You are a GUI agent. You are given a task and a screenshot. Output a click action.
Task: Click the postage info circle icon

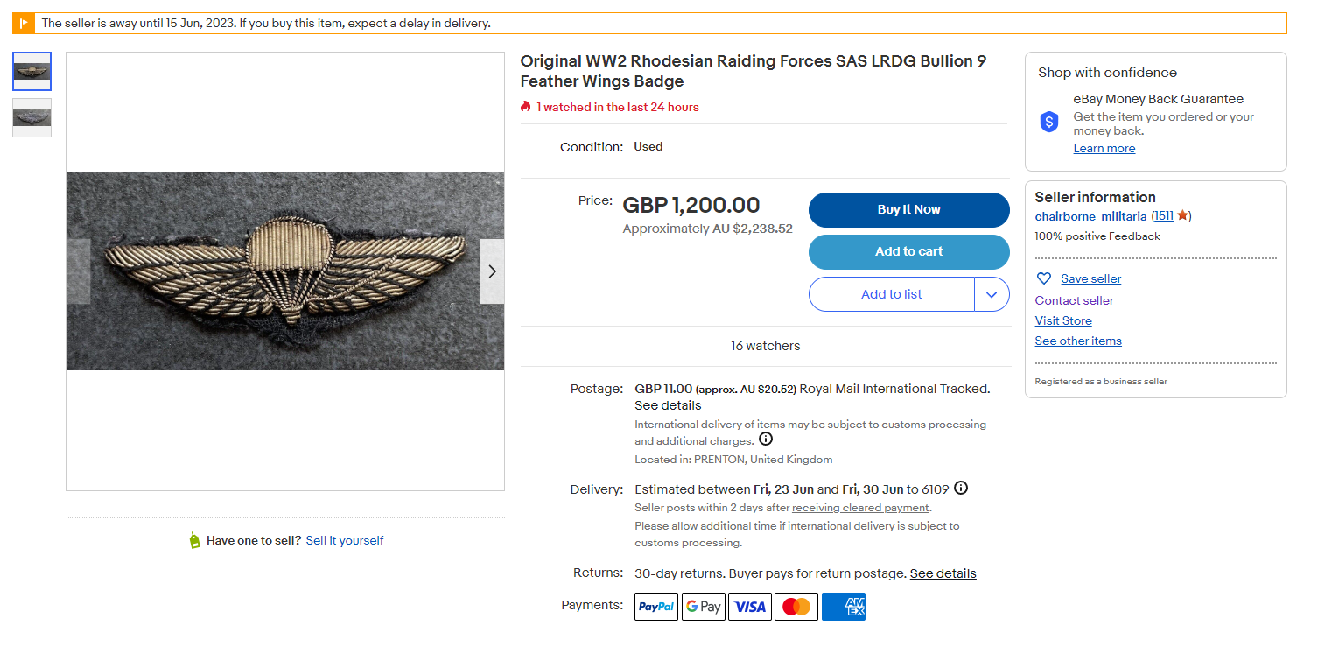point(766,440)
